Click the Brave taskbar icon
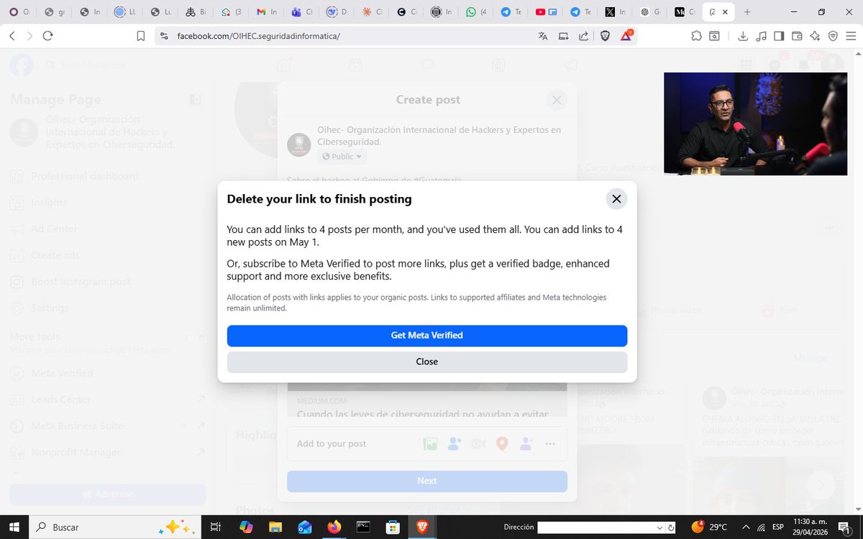Viewport: 863px width, 539px height. [421, 527]
